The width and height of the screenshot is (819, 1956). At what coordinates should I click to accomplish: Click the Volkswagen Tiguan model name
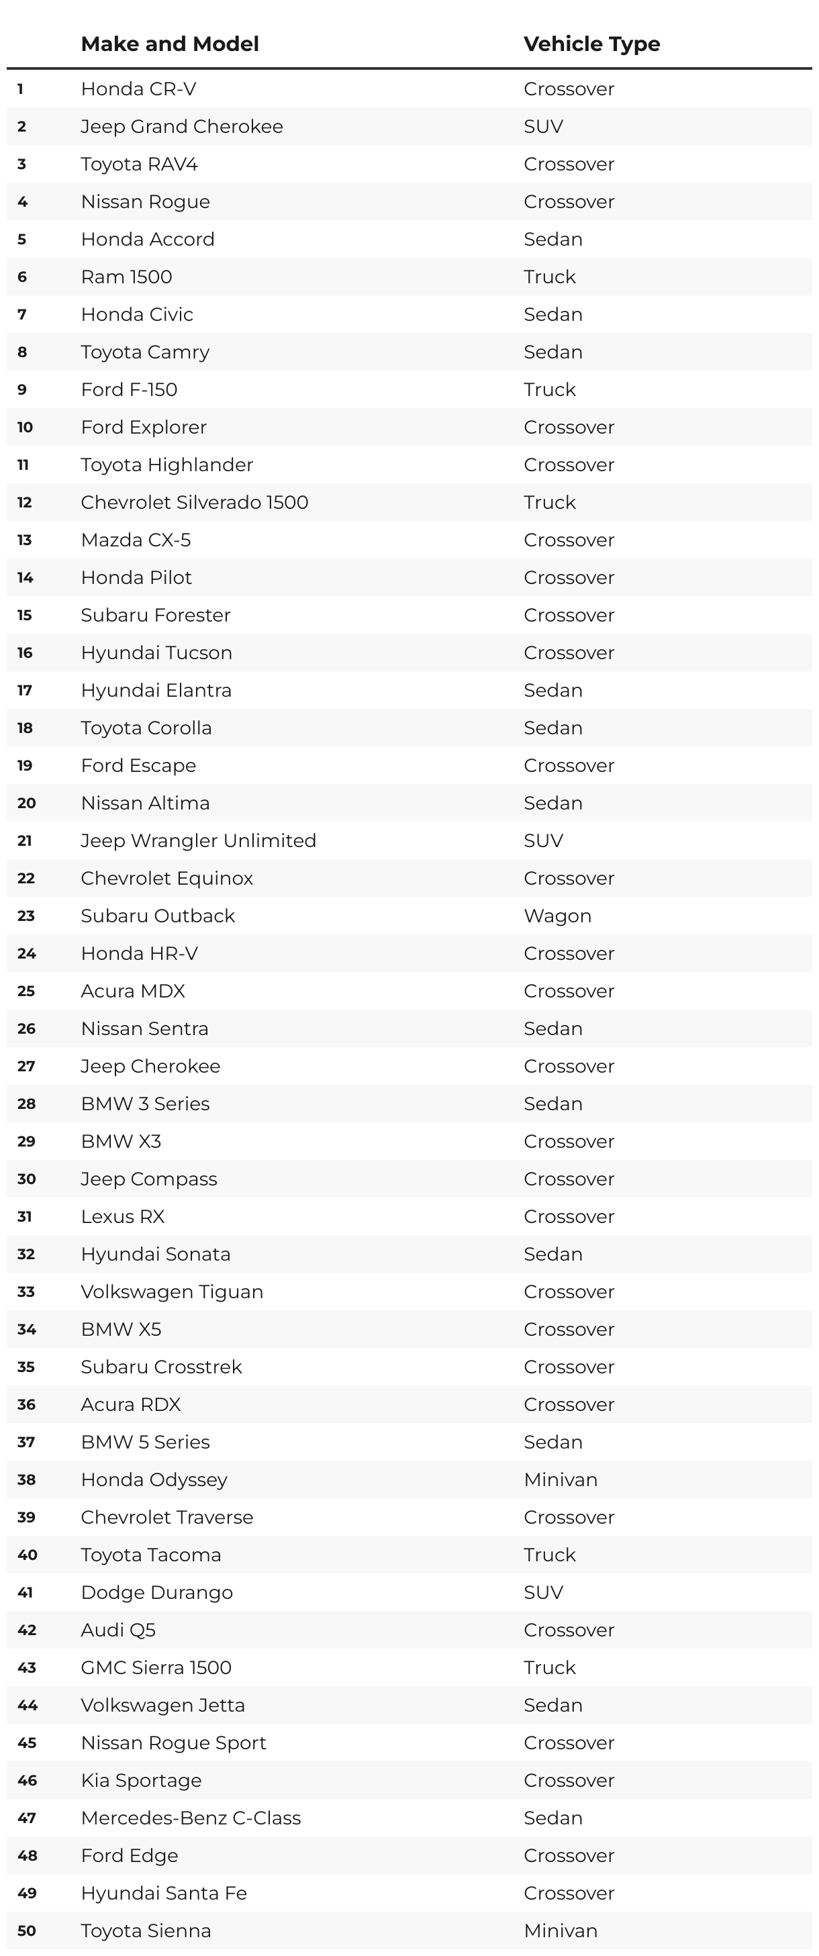tap(172, 1291)
